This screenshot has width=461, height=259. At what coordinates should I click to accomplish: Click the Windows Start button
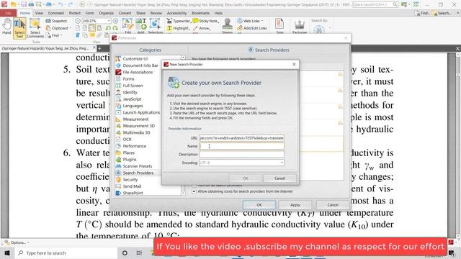click(7, 253)
